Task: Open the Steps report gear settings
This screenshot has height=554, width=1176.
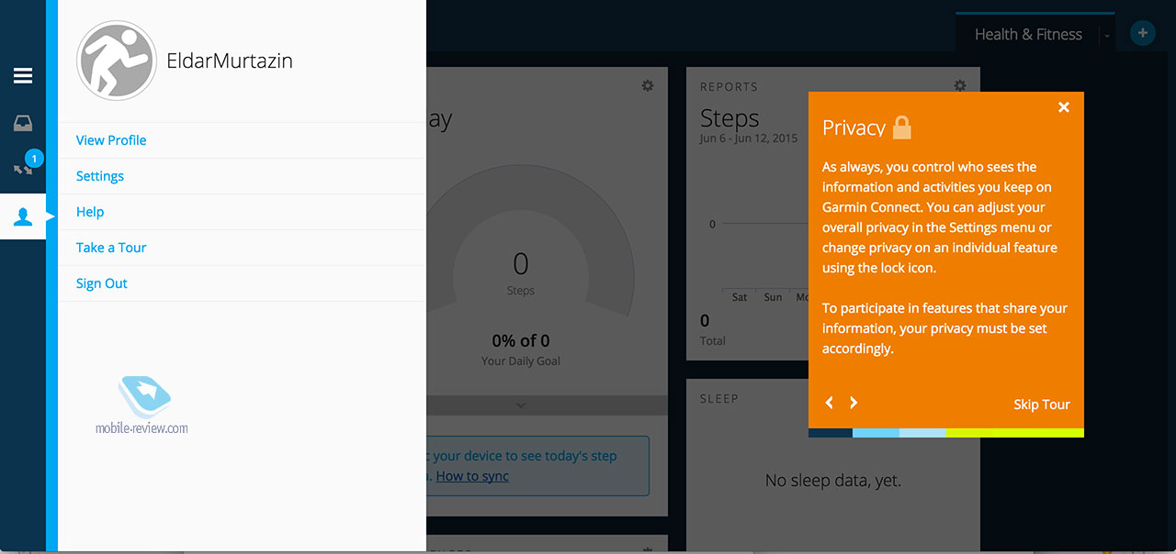Action: coord(960,85)
